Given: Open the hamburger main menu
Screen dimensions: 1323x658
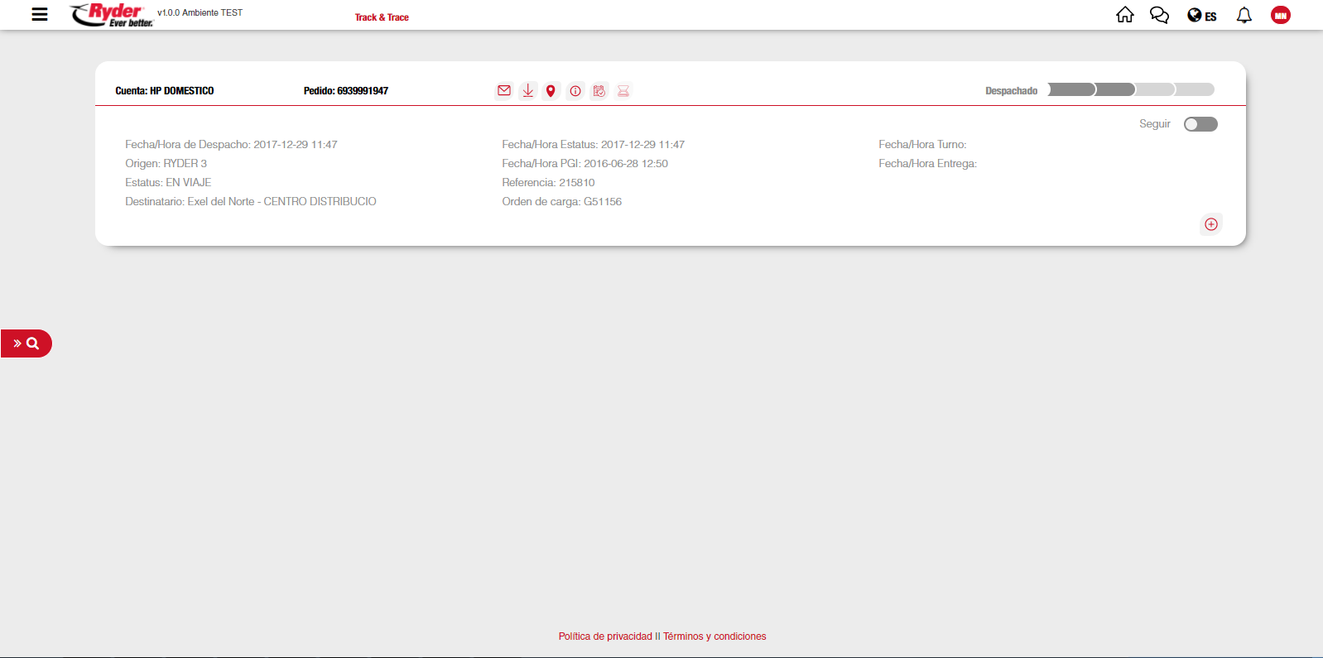Looking at the screenshot, I should click(40, 14).
